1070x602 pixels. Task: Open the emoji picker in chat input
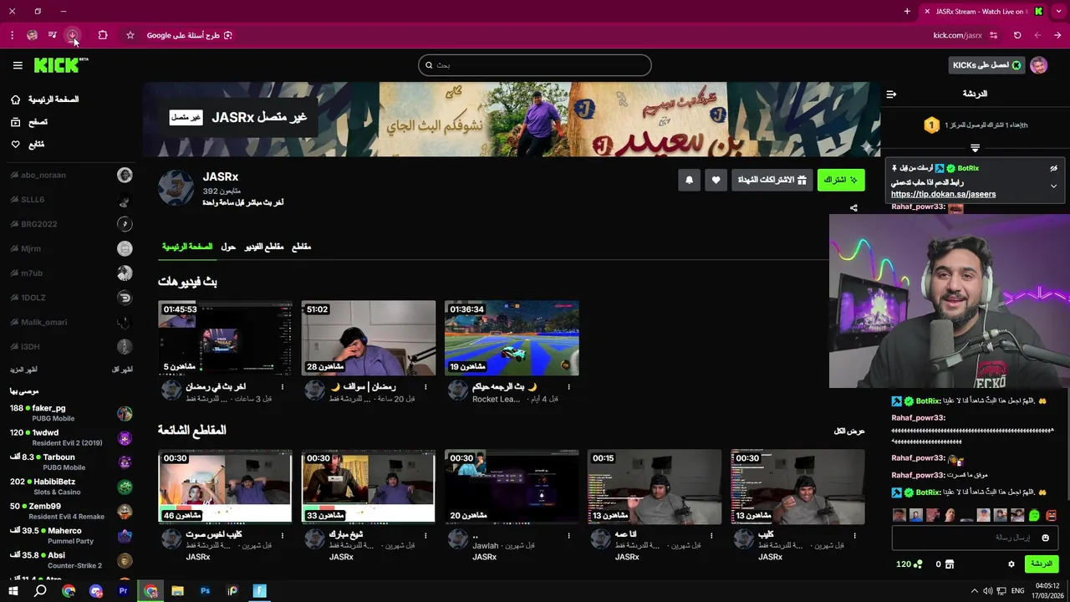coord(1045,538)
